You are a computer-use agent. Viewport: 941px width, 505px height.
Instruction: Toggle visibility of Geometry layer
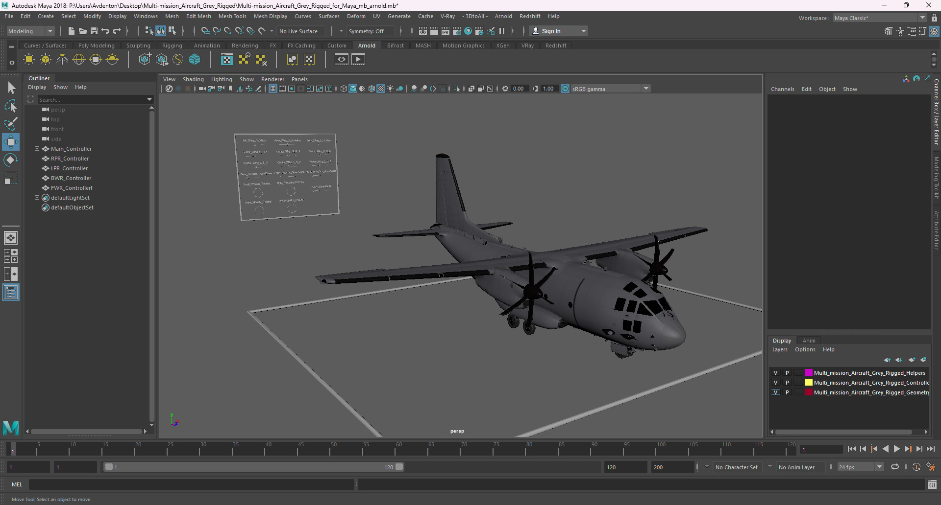[x=775, y=392]
